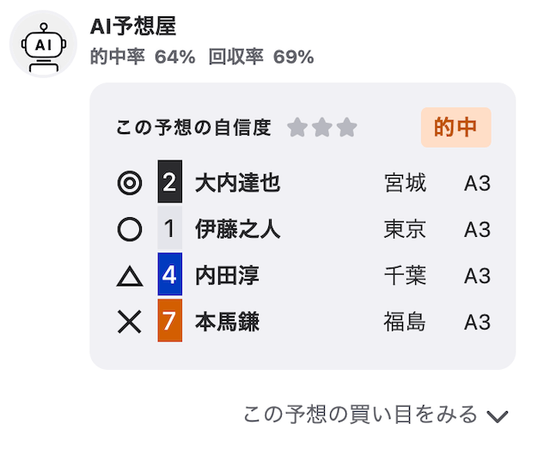This screenshot has width=550, height=454.
Task: Open AI予想屋 profile name
Action: (133, 27)
